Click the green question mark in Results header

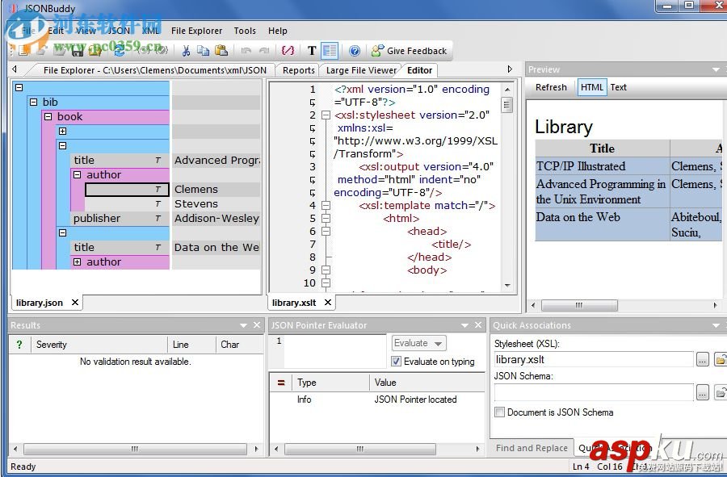19,344
